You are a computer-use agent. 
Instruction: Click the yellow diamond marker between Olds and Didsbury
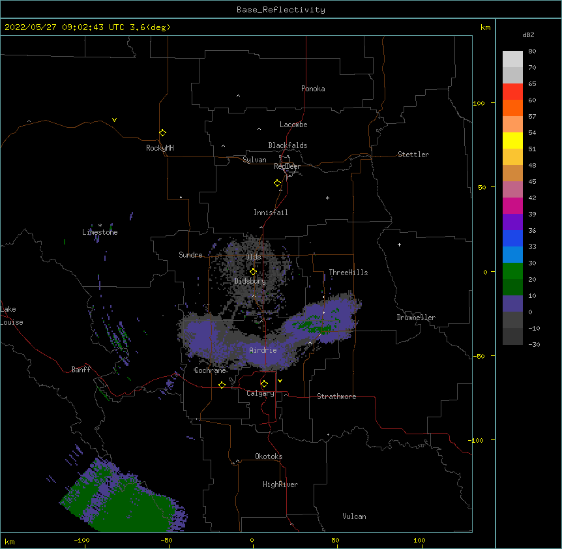point(253,272)
